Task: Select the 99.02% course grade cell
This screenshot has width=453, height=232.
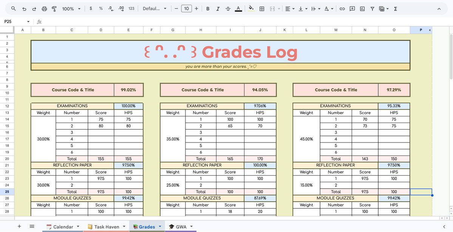Action: [x=128, y=90]
